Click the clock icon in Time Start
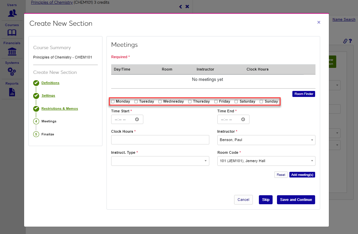358x234 pixels. [x=137, y=119]
